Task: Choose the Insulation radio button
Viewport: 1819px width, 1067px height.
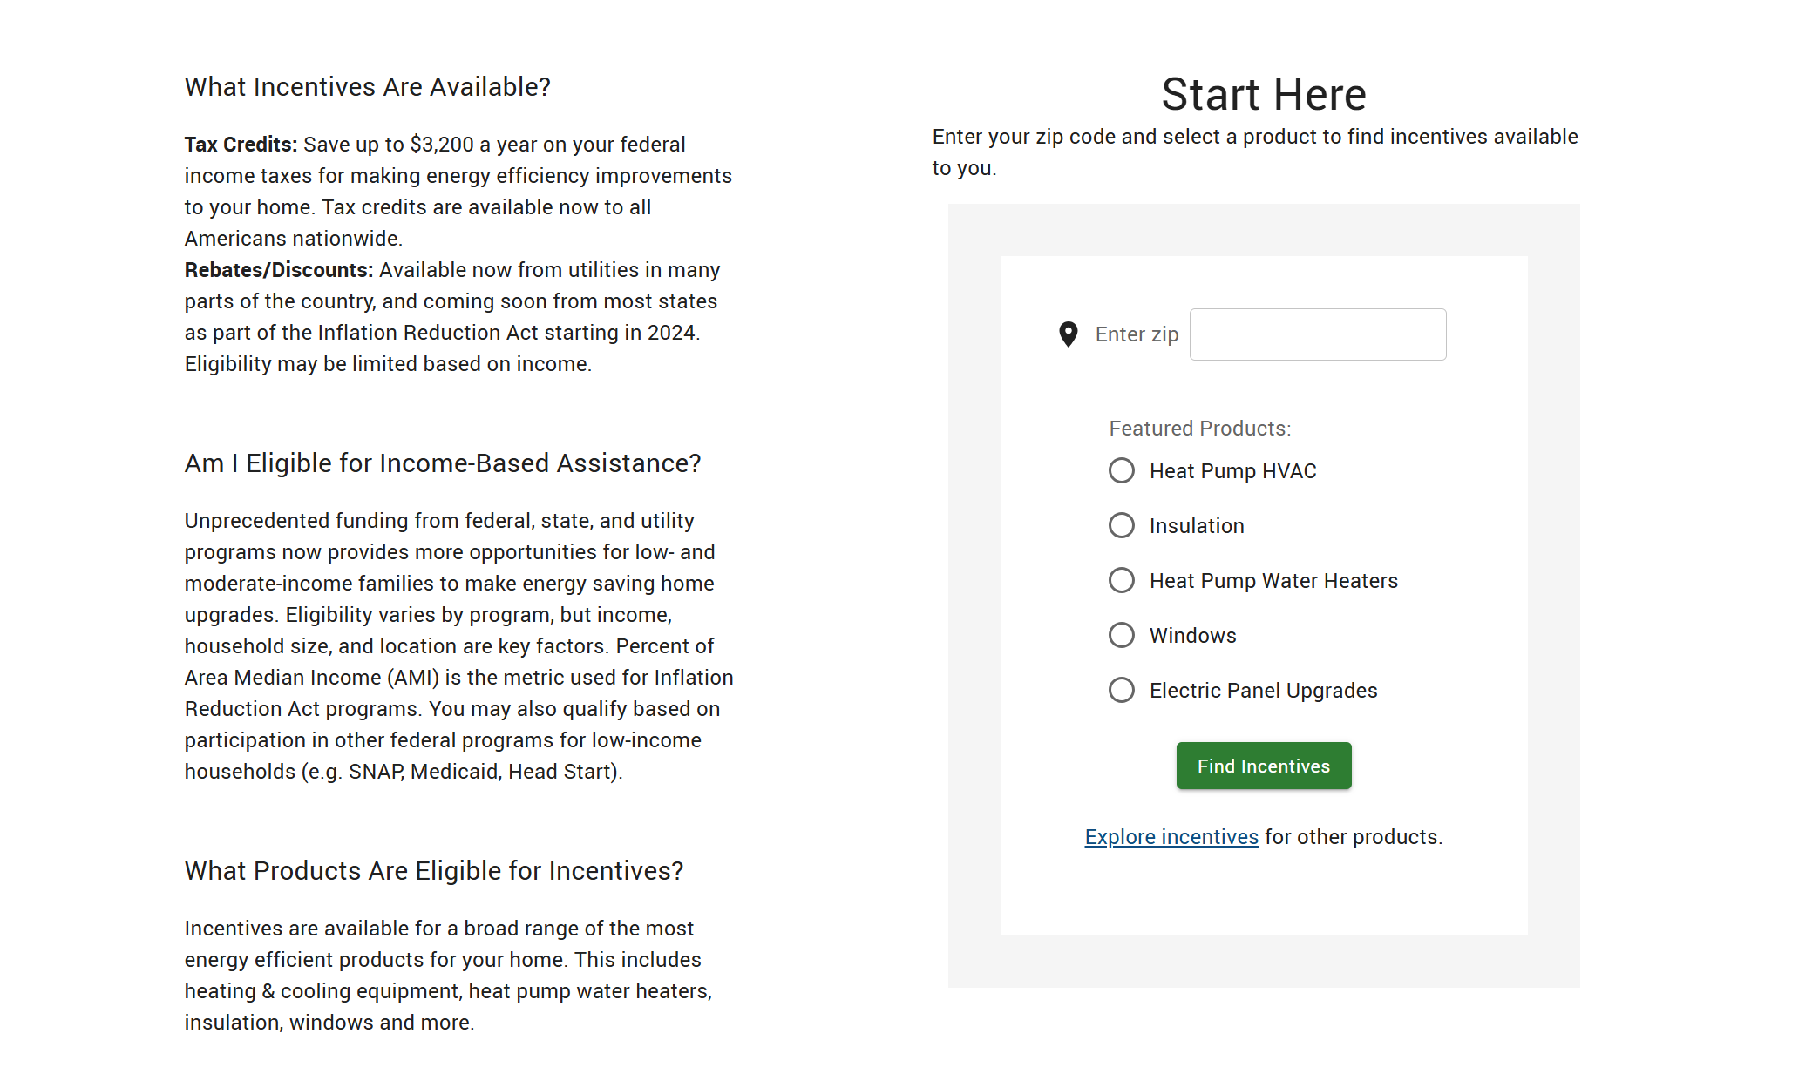Action: point(1122,526)
